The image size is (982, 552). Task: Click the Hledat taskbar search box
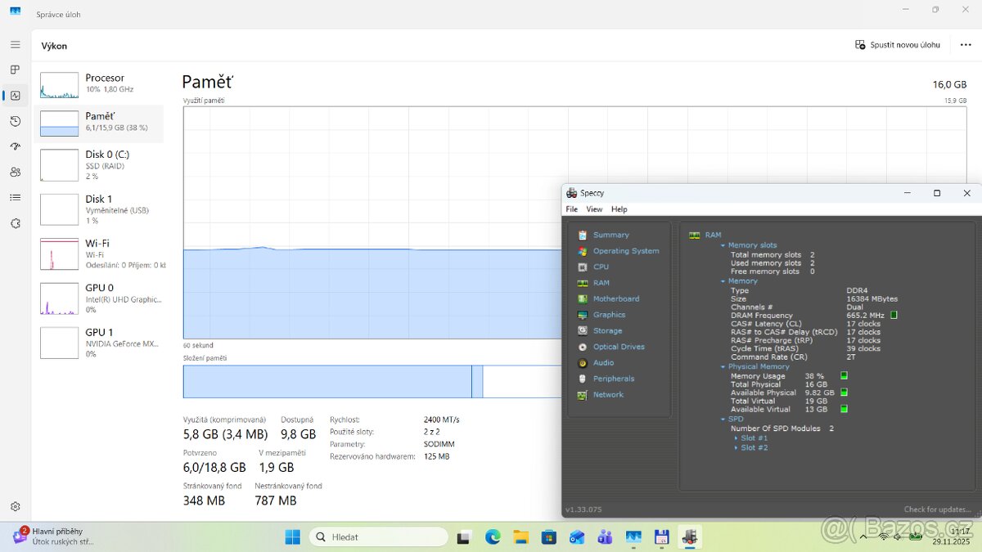click(x=378, y=537)
